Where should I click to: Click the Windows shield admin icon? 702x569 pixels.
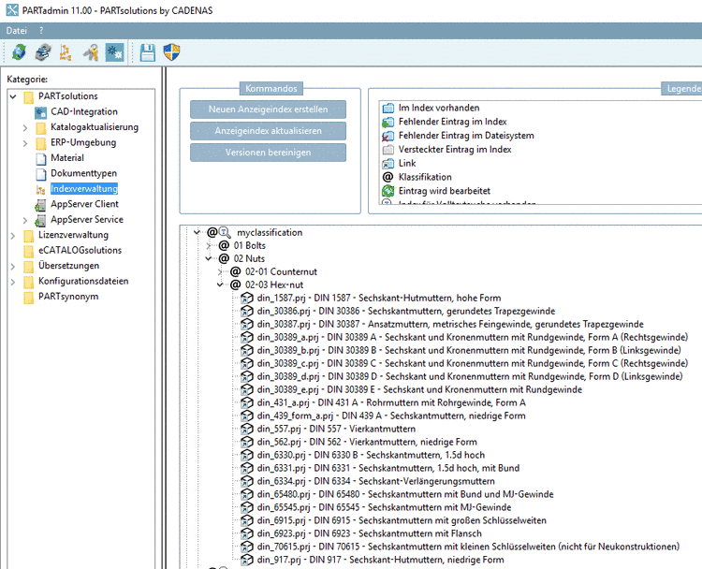point(172,53)
